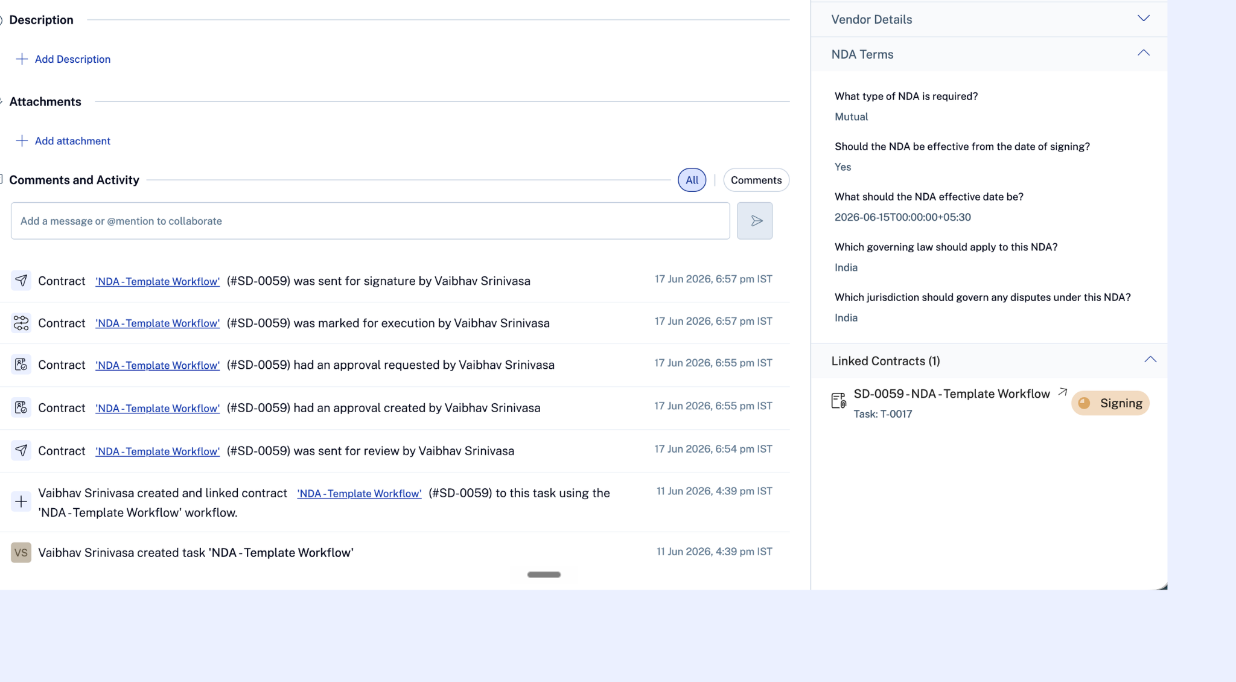
Task: Click the 'Yes' answer for effective from signing
Action: point(843,167)
